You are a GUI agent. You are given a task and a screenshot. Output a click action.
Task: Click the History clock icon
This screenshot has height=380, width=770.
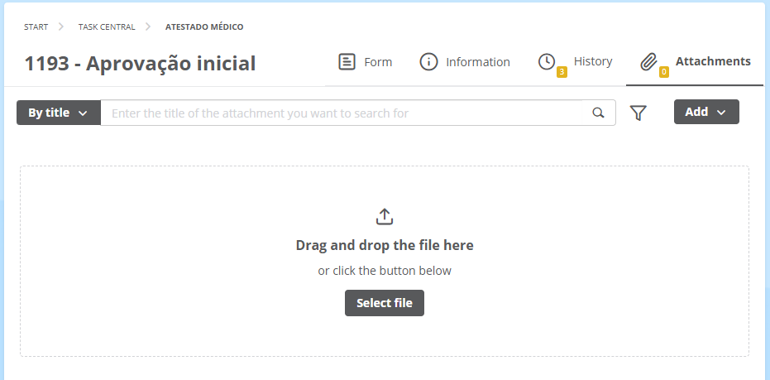pyautogui.click(x=547, y=62)
